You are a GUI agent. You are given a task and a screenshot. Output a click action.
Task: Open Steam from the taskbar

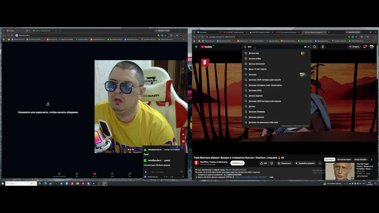click(x=51, y=183)
